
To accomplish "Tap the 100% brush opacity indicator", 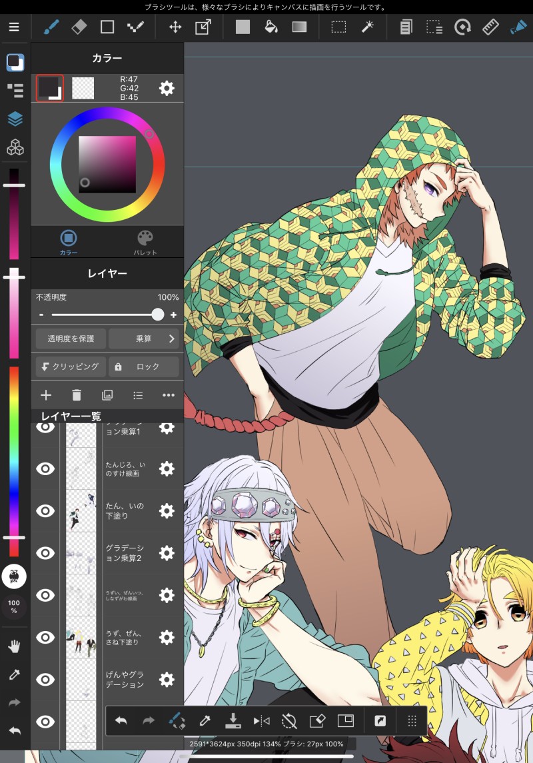I will pyautogui.click(x=14, y=606).
